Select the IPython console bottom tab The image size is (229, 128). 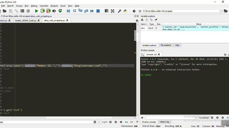pos(149,122)
